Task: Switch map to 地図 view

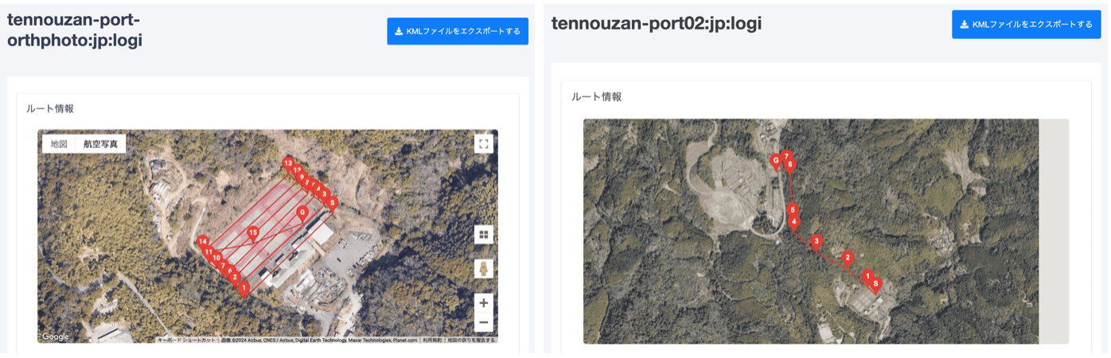Action: (59, 144)
